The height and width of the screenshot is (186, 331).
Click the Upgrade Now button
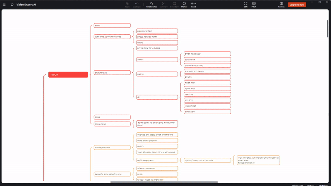coord(297,5)
